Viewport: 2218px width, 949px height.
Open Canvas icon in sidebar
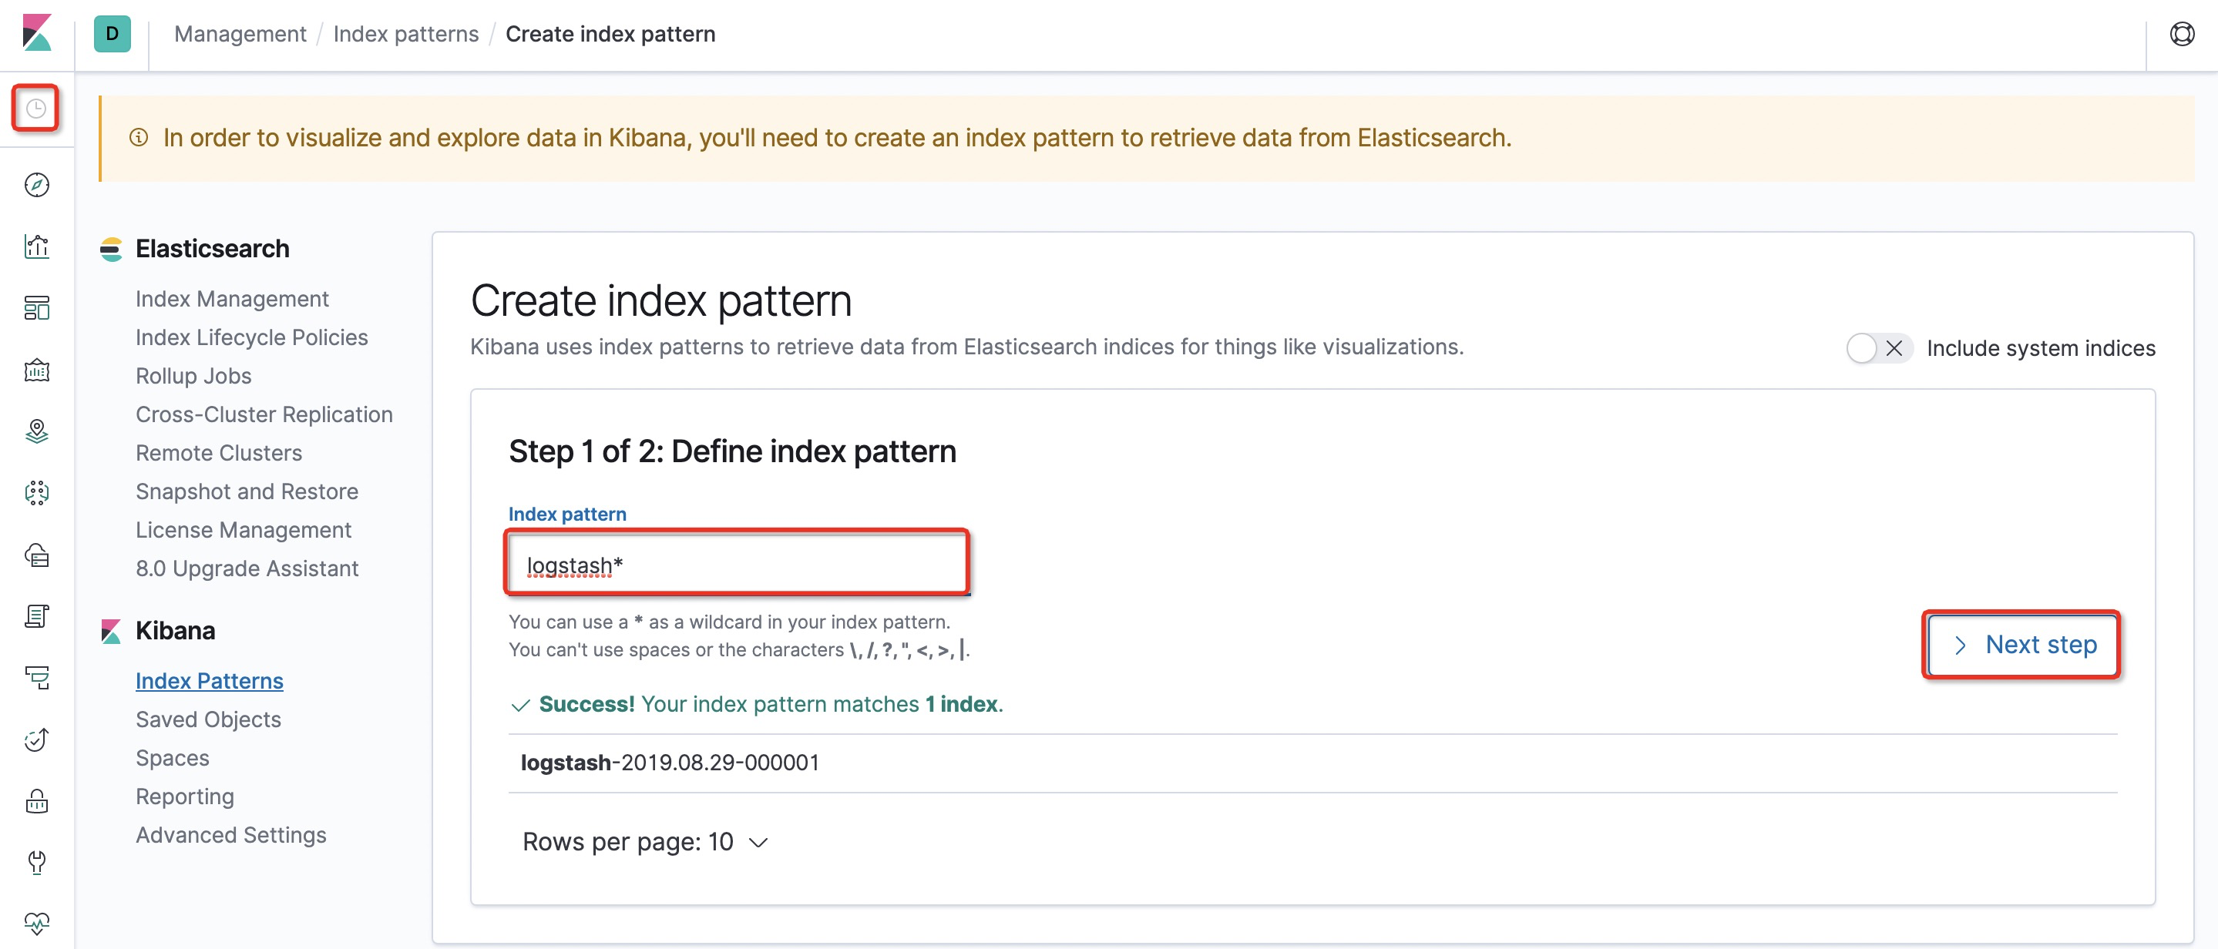pyautogui.click(x=36, y=370)
